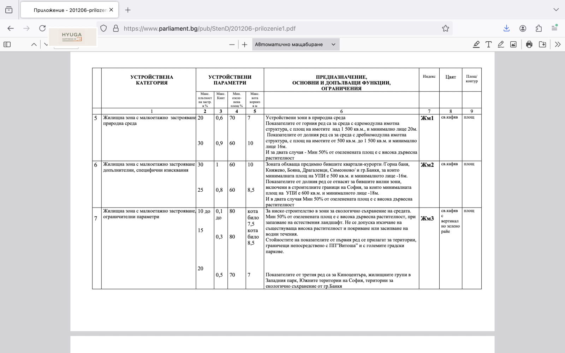Open the Firefox application menu

point(554,29)
